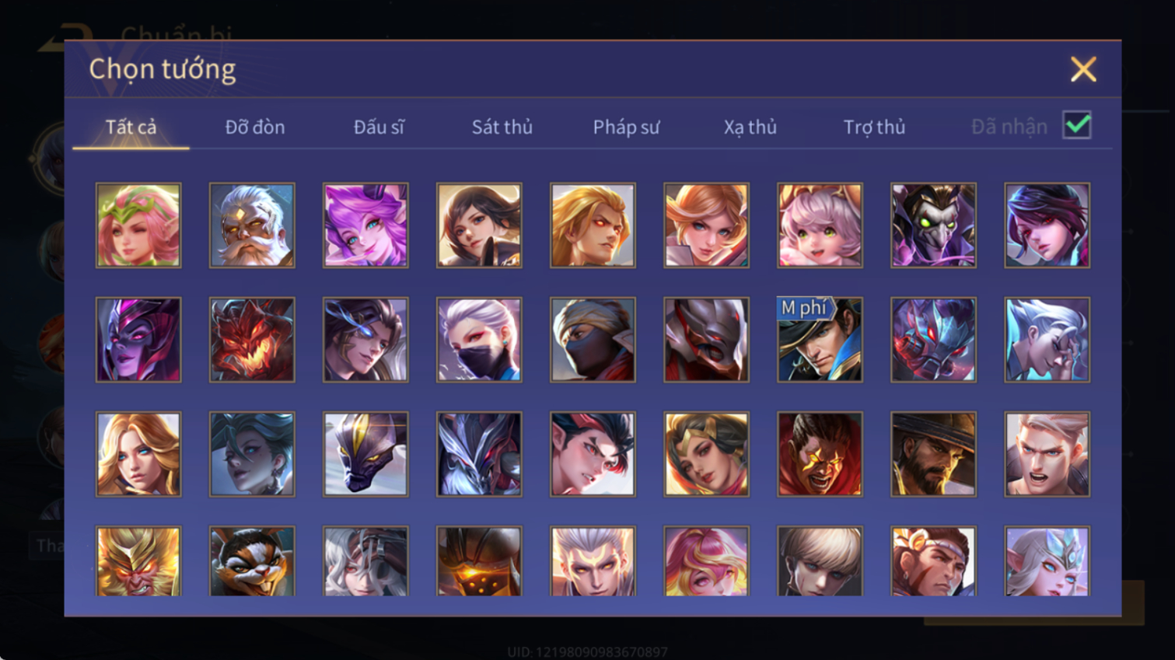1175x660 pixels.
Task: Choose the hero labeled M phí
Action: [820, 340]
